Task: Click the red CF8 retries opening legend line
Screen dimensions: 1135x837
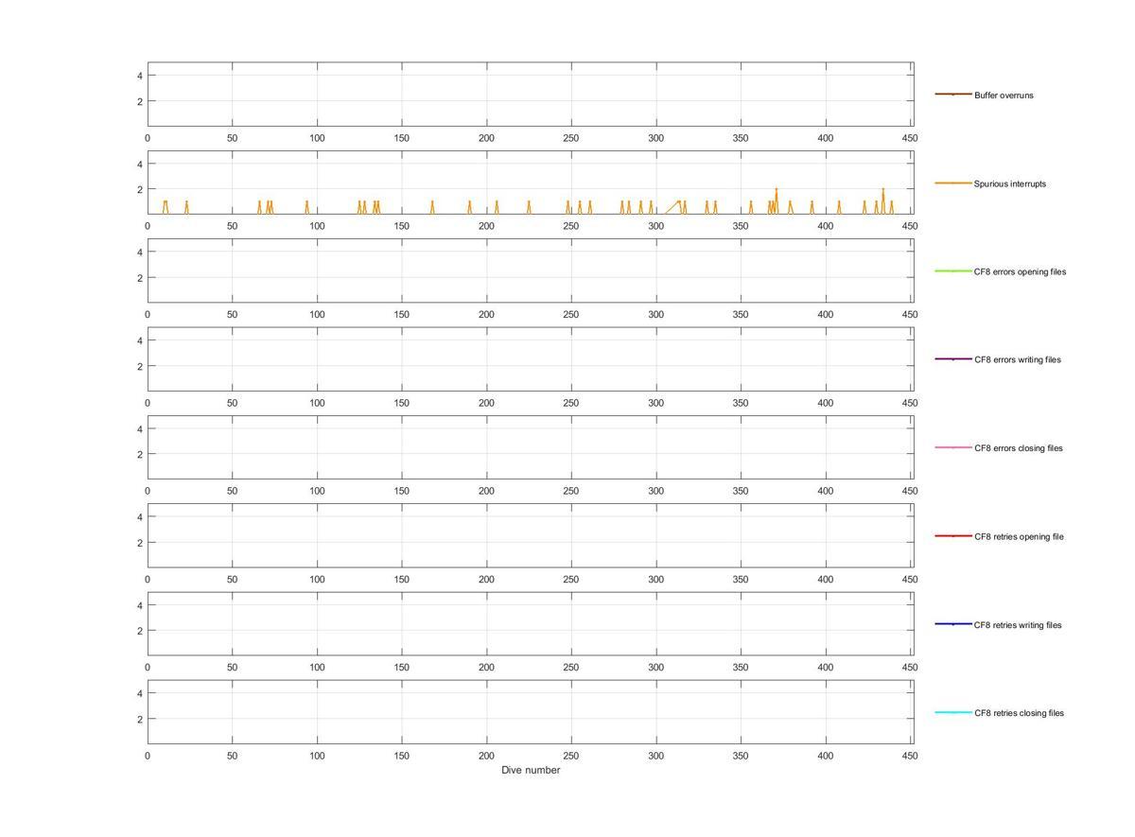Action: pos(953,536)
